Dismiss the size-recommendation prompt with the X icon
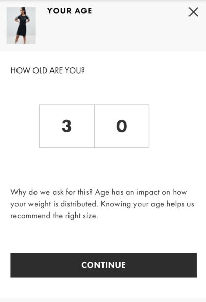Image resolution: width=206 pixels, height=302 pixels. (x=193, y=12)
